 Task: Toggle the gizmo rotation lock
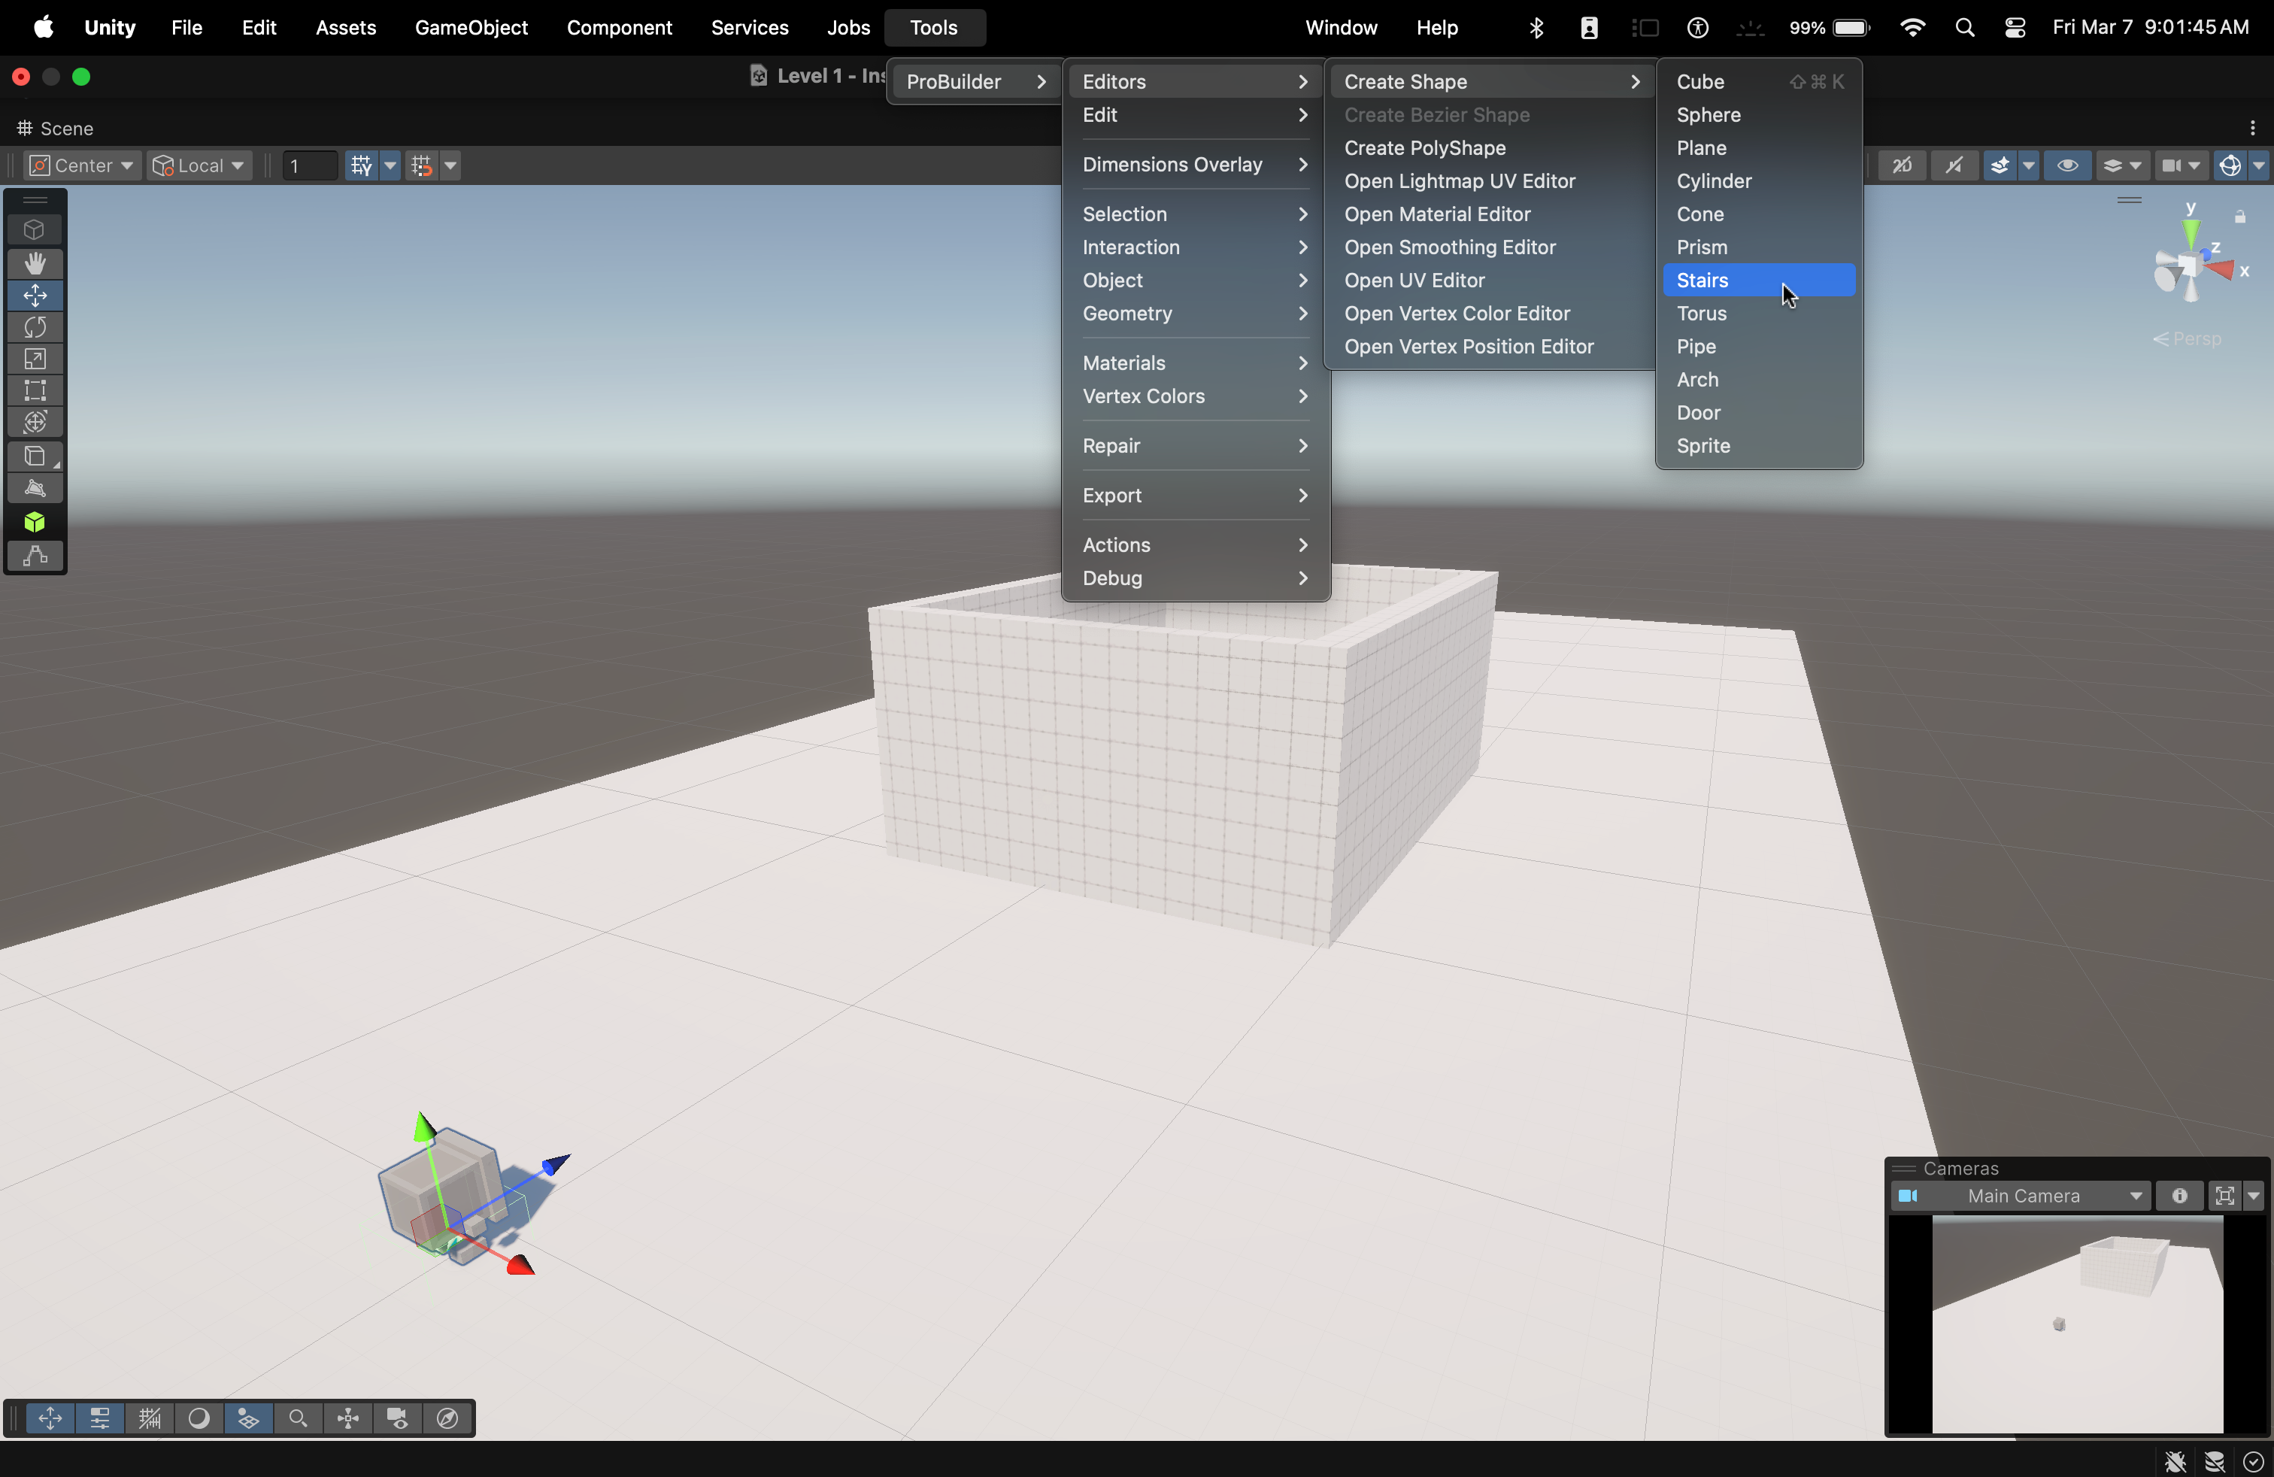[x=2239, y=217]
